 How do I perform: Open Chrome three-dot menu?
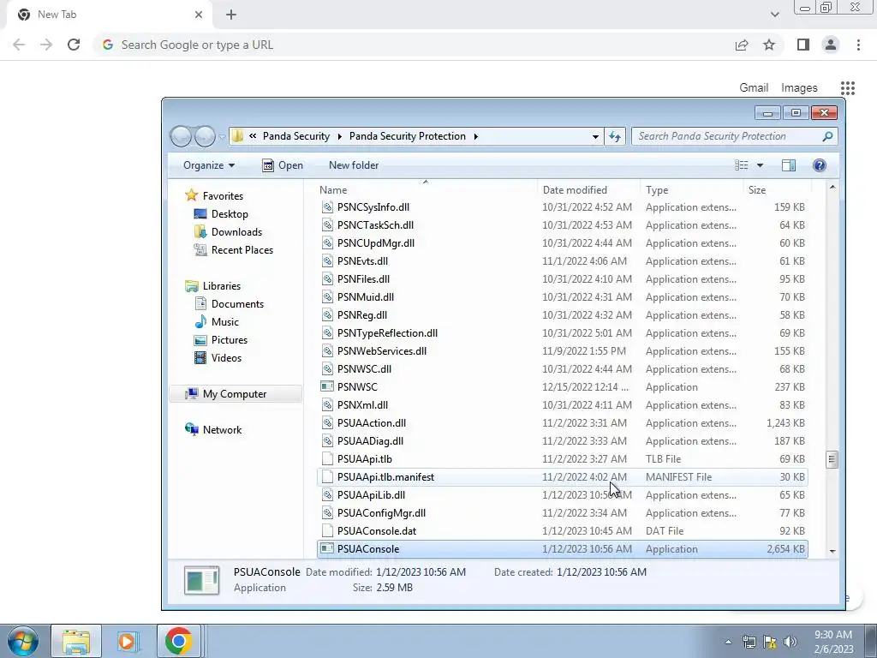point(858,45)
